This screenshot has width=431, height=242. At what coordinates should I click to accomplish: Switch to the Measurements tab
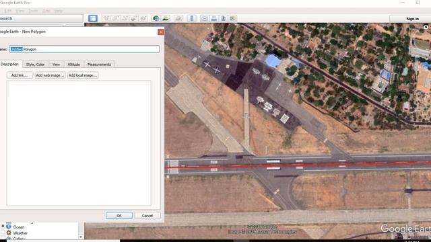pyautogui.click(x=99, y=65)
